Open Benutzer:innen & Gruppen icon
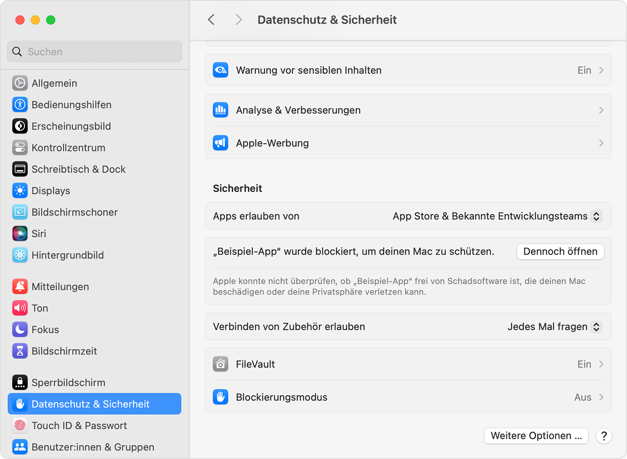 click(x=20, y=447)
